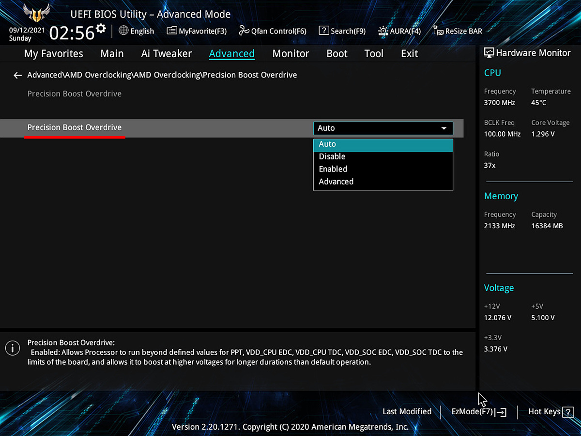Click Core Voltage value 1.296 V
Screen dimensions: 581x436
543,134
